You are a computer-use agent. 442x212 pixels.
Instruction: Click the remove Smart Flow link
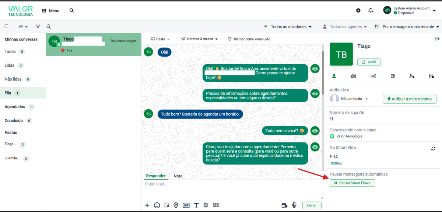click(336, 163)
